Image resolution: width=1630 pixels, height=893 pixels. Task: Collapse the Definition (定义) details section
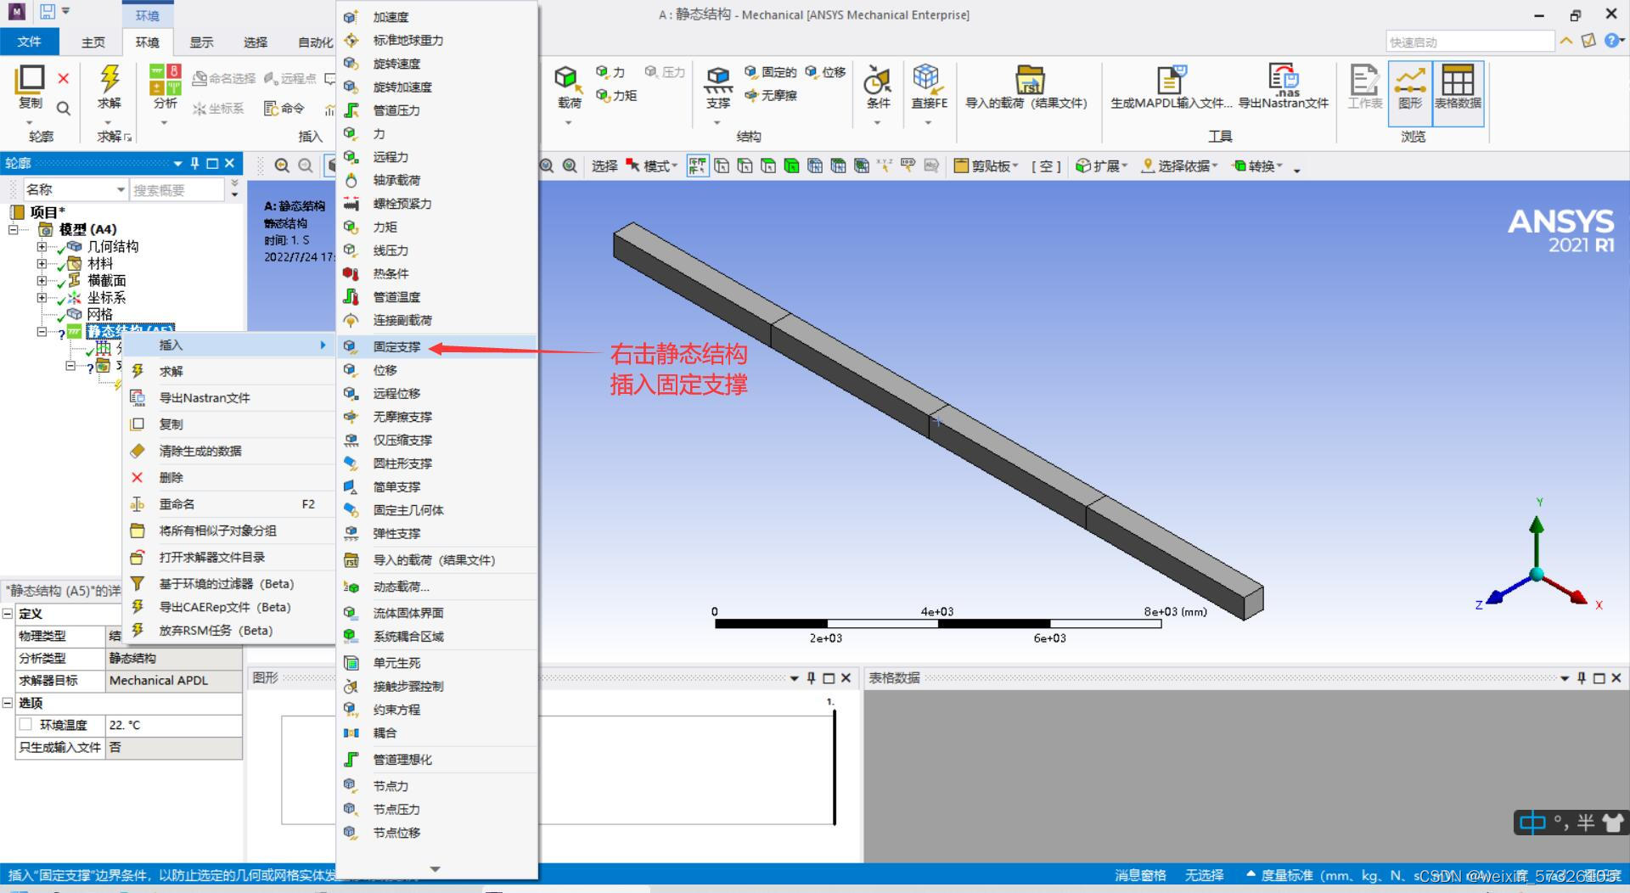tap(8, 614)
